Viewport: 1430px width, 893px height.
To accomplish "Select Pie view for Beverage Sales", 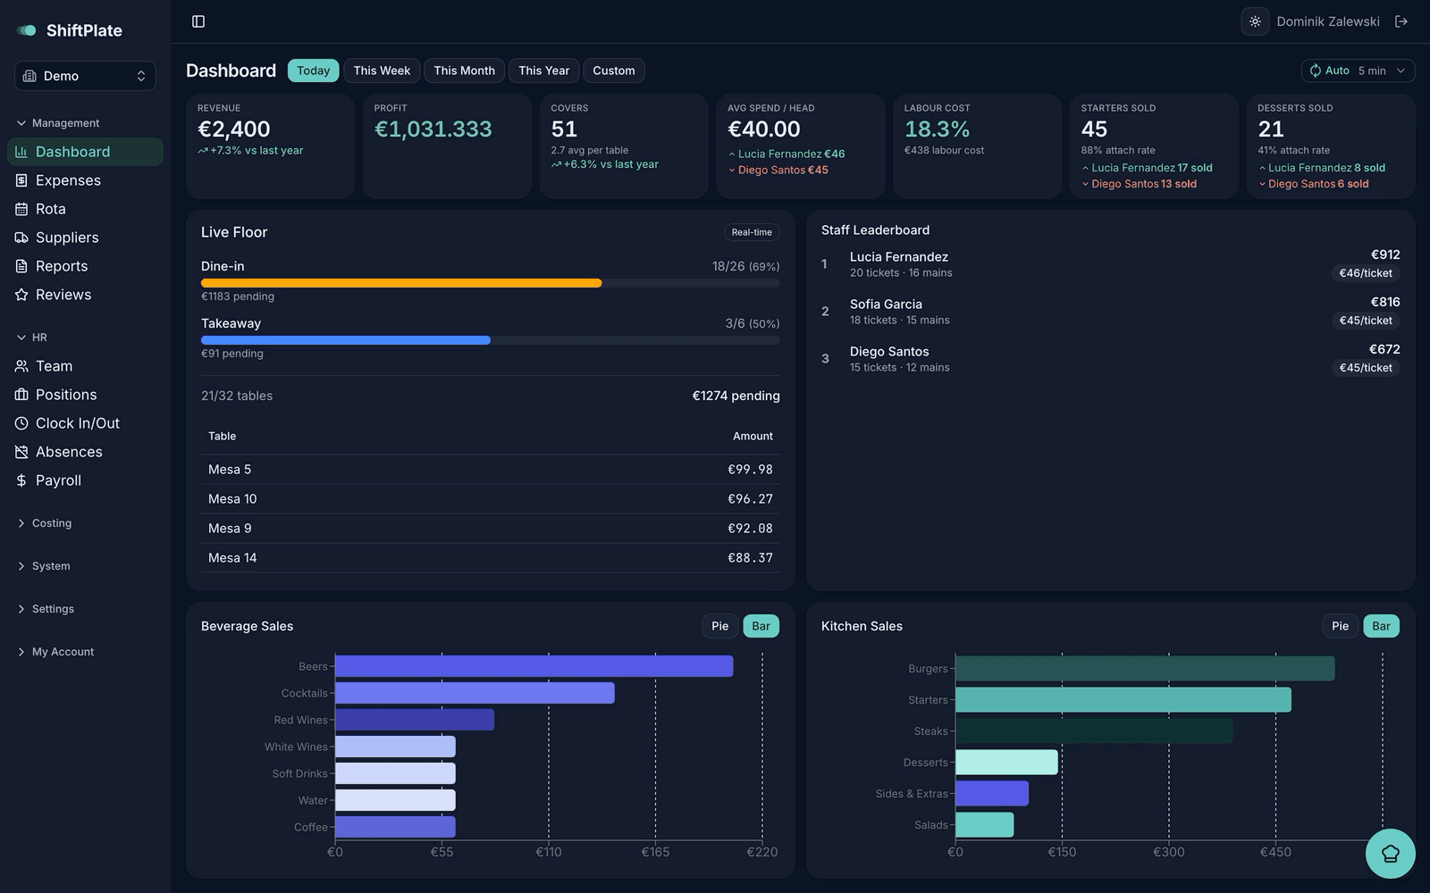I will click(719, 626).
